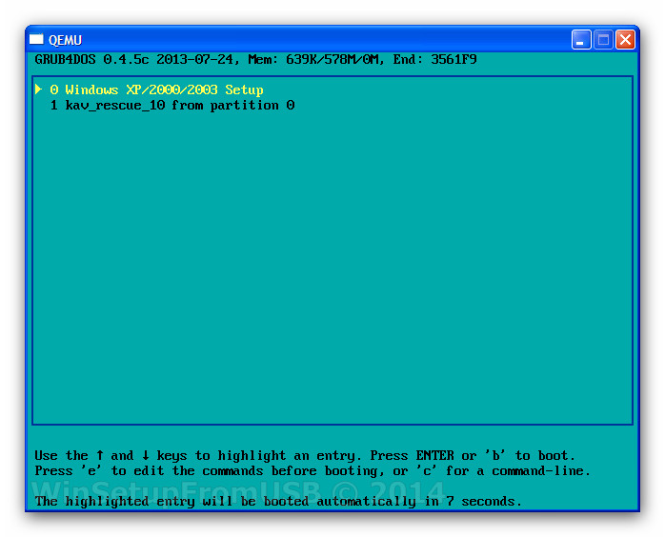This screenshot has height=537, width=665.
Task: Minimize the QEMU window
Action: click(x=581, y=39)
